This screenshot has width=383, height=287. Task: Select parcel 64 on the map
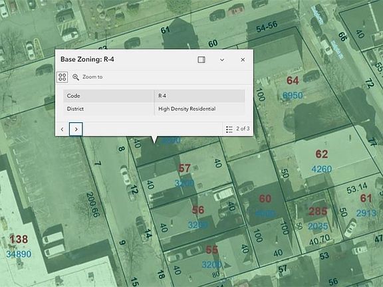(293, 80)
